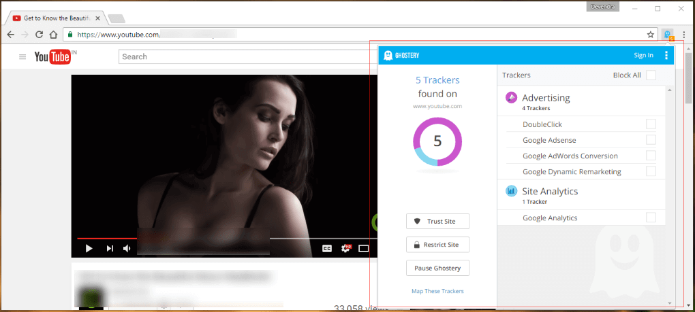Go forward in browser history
695x312 pixels.
[x=25, y=35]
